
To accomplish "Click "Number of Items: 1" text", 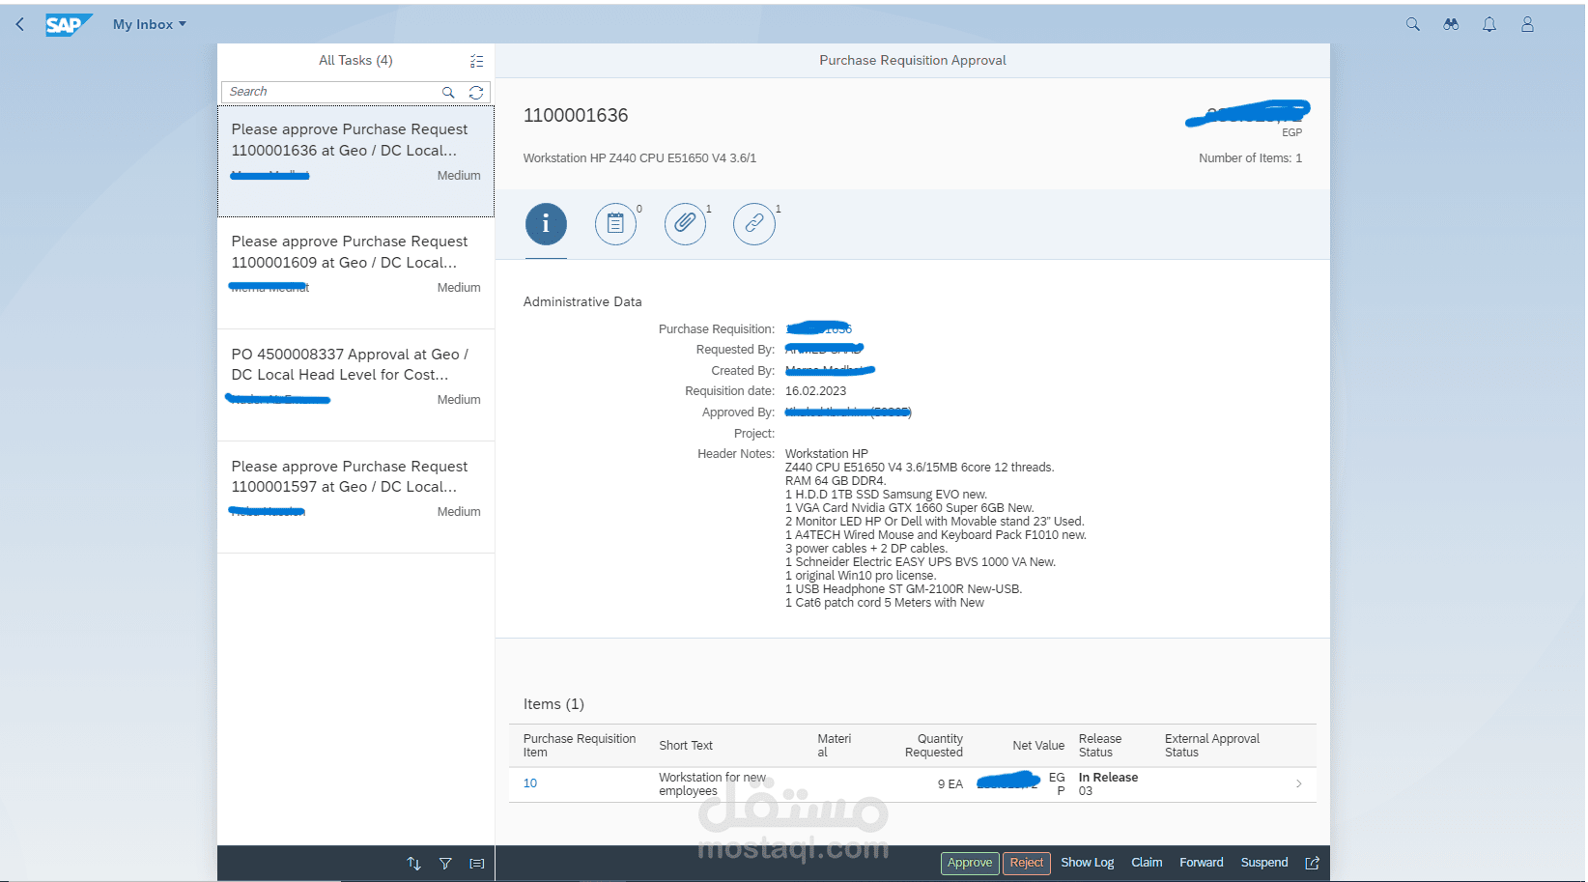I will click(x=1250, y=158).
